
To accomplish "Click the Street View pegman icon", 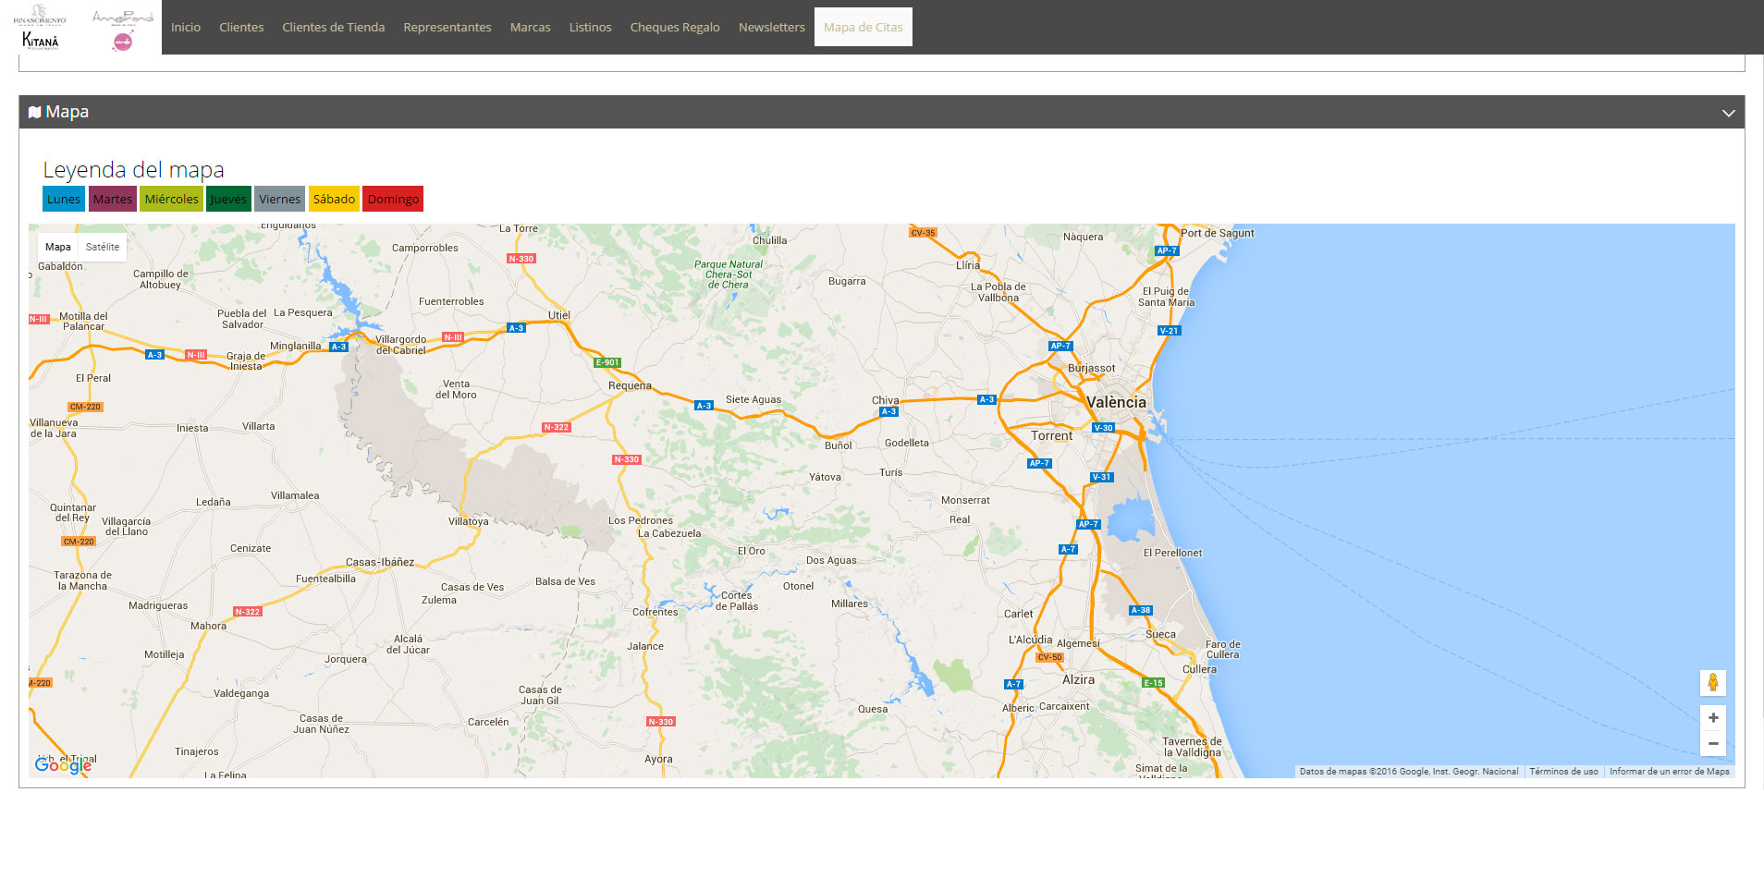I will tap(1712, 683).
